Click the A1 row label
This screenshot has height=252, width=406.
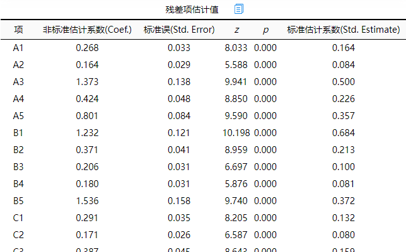pyautogui.click(x=18, y=47)
